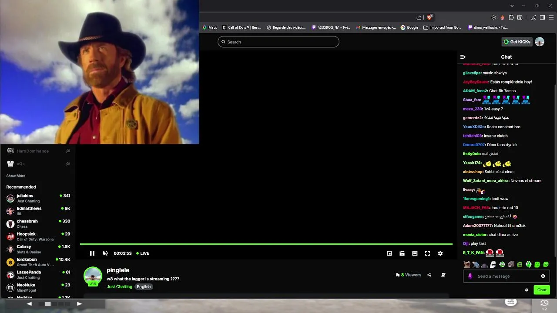Viewport: 557px width, 313px height.
Task: Select the English language tag
Action: [144, 287]
